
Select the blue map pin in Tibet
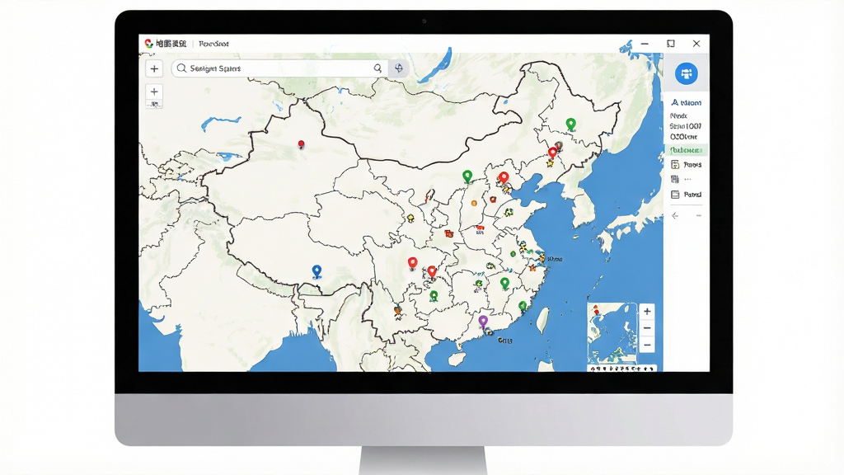pos(317,271)
